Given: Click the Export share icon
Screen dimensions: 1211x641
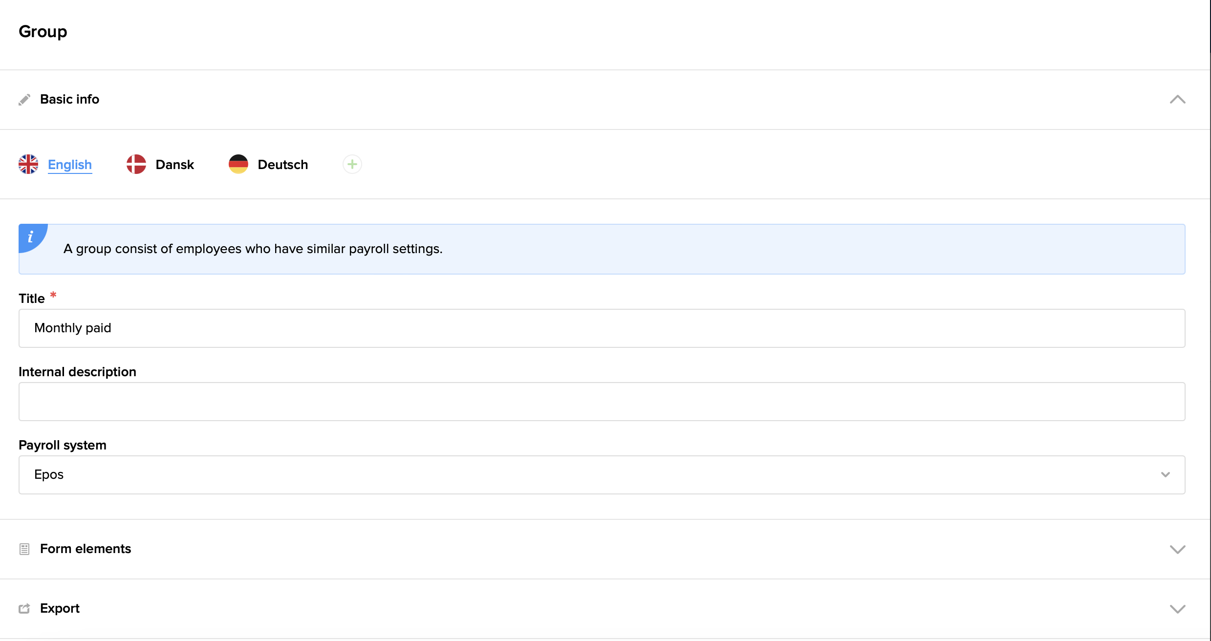Looking at the screenshot, I should 24,609.
